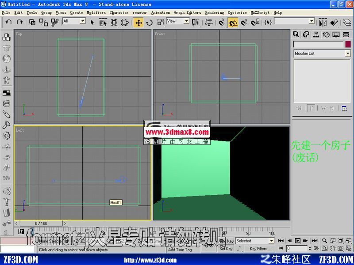
Task: Create a reactor Soft Body Collection (ball icon)
Action: [x=6, y=59]
